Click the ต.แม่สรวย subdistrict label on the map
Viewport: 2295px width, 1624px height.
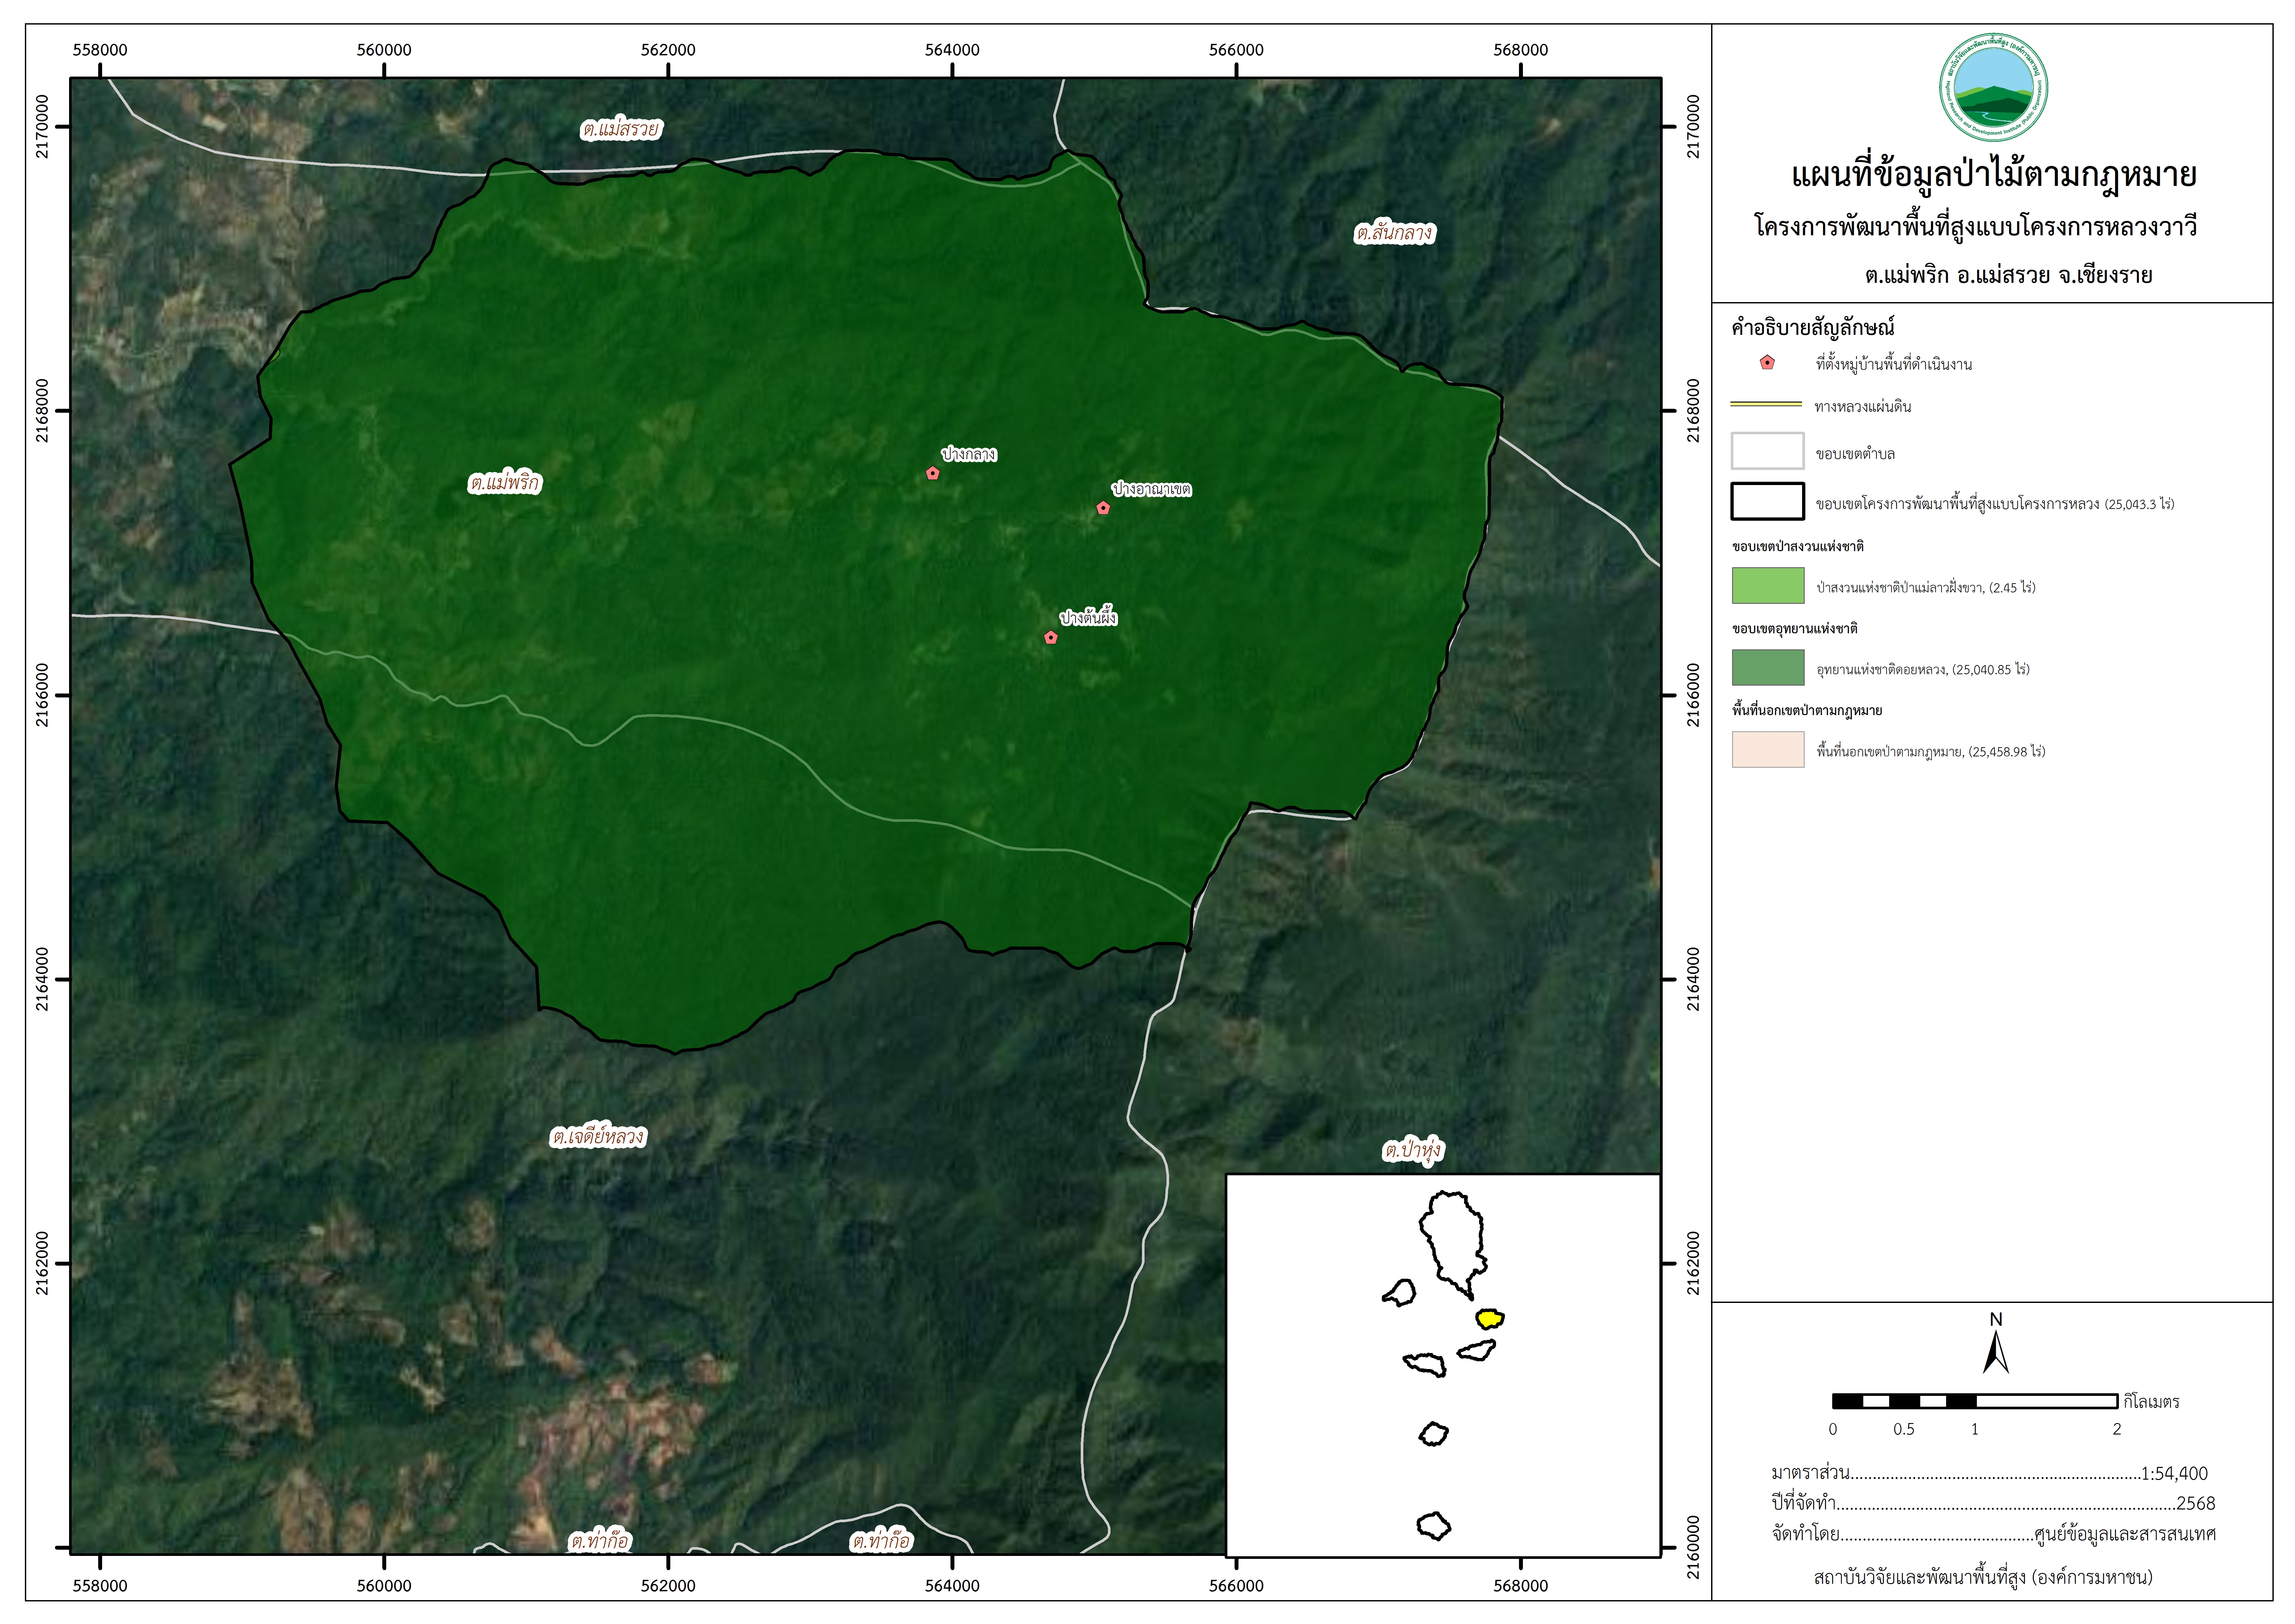[621, 129]
